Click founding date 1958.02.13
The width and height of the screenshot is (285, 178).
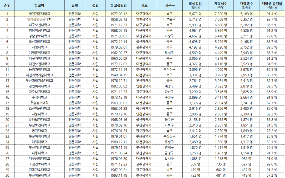[x=119, y=19]
